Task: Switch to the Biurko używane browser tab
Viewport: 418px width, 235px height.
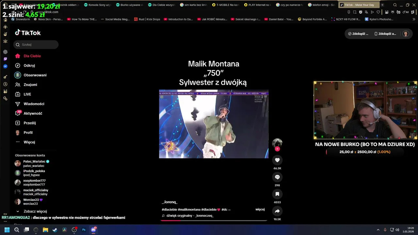Action: (x=129, y=5)
